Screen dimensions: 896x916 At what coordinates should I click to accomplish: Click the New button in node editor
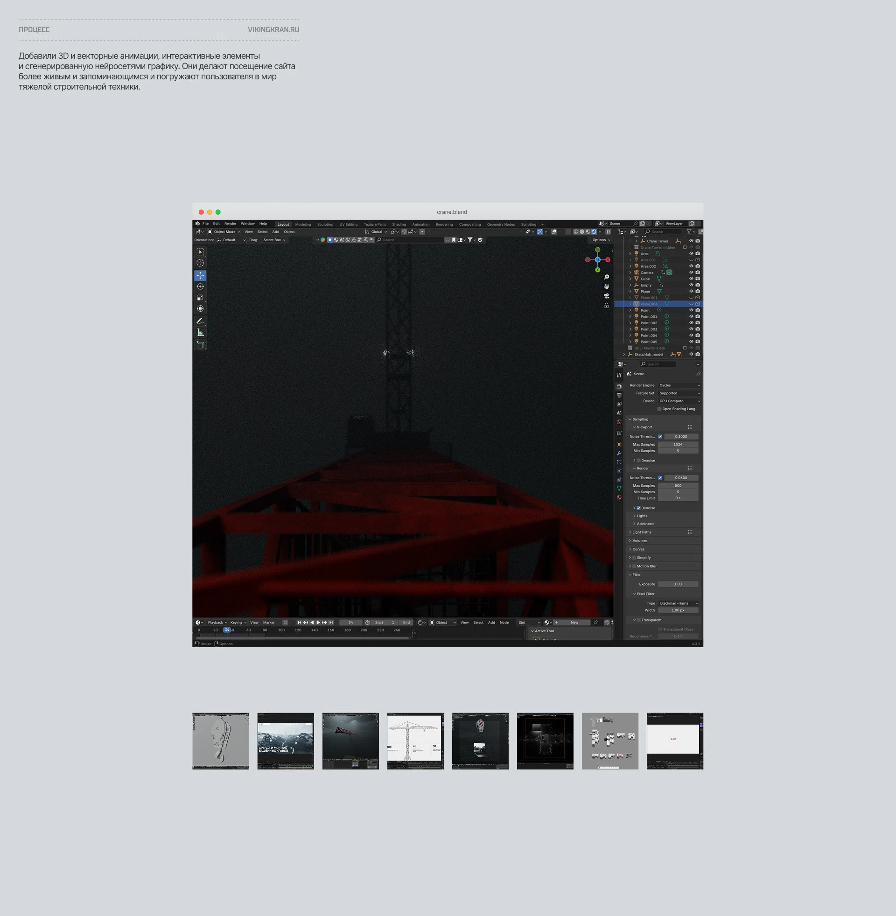(574, 622)
